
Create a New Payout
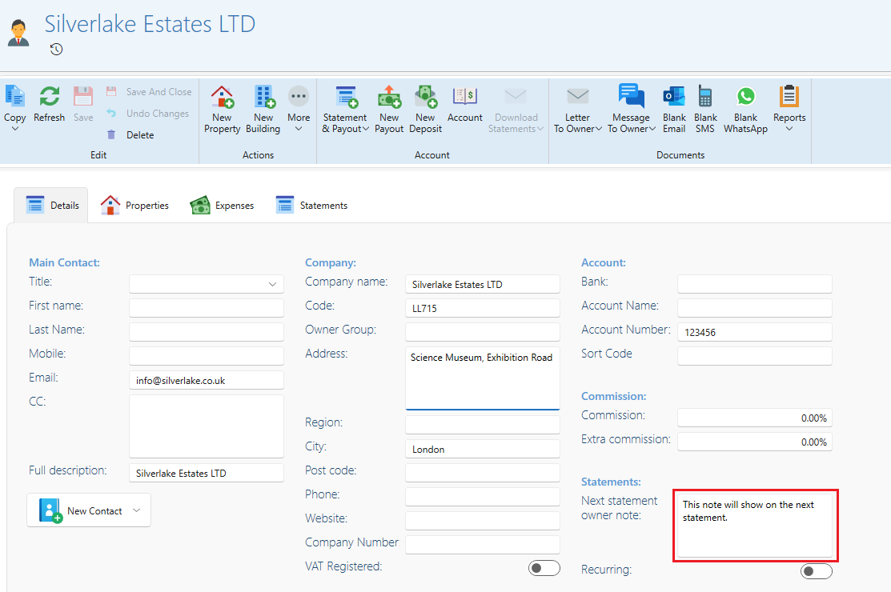click(389, 110)
